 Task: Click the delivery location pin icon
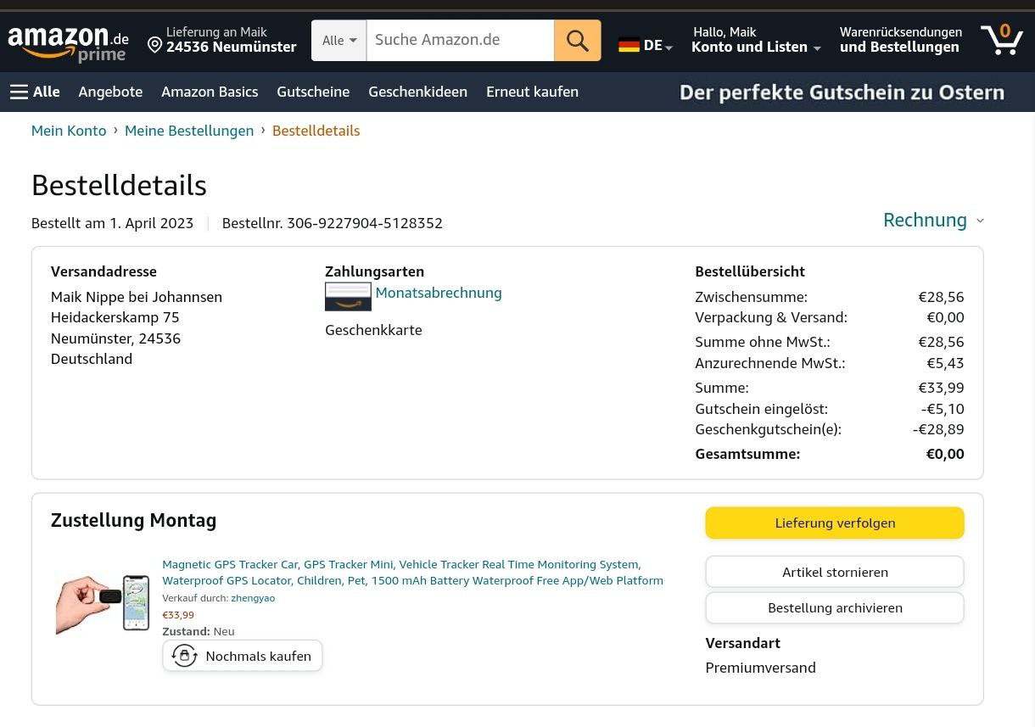point(154,45)
